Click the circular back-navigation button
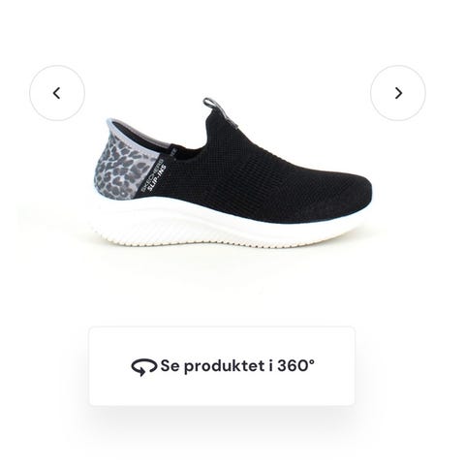The width and height of the screenshot is (465, 465). click(57, 93)
